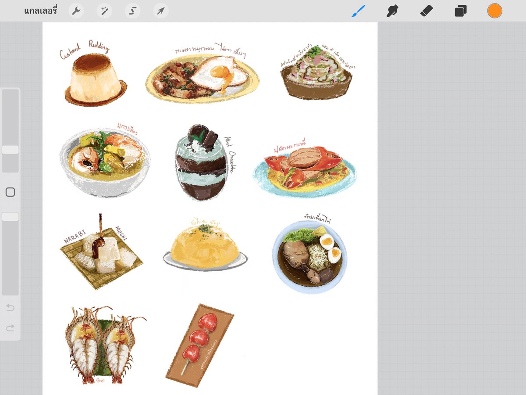The width and height of the screenshot is (526, 395).
Task: Redo the last undone stroke
Action: 10,328
